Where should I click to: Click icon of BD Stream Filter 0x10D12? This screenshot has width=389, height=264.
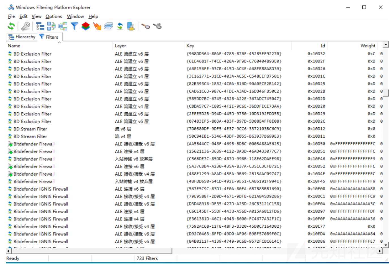(10, 129)
